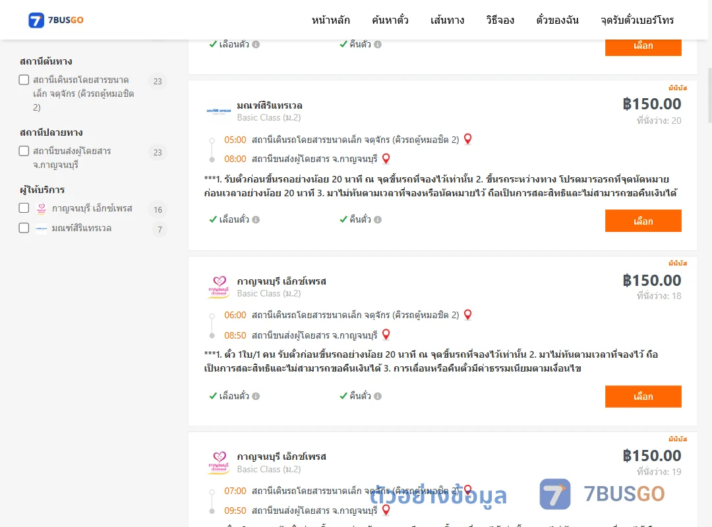
Task: Click the ฿150.00 price on the 07:00 card
Action: click(x=652, y=455)
